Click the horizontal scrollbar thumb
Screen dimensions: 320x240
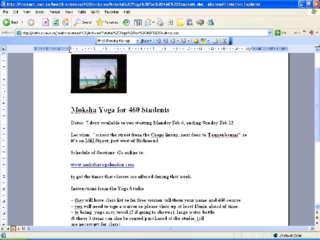170,228
